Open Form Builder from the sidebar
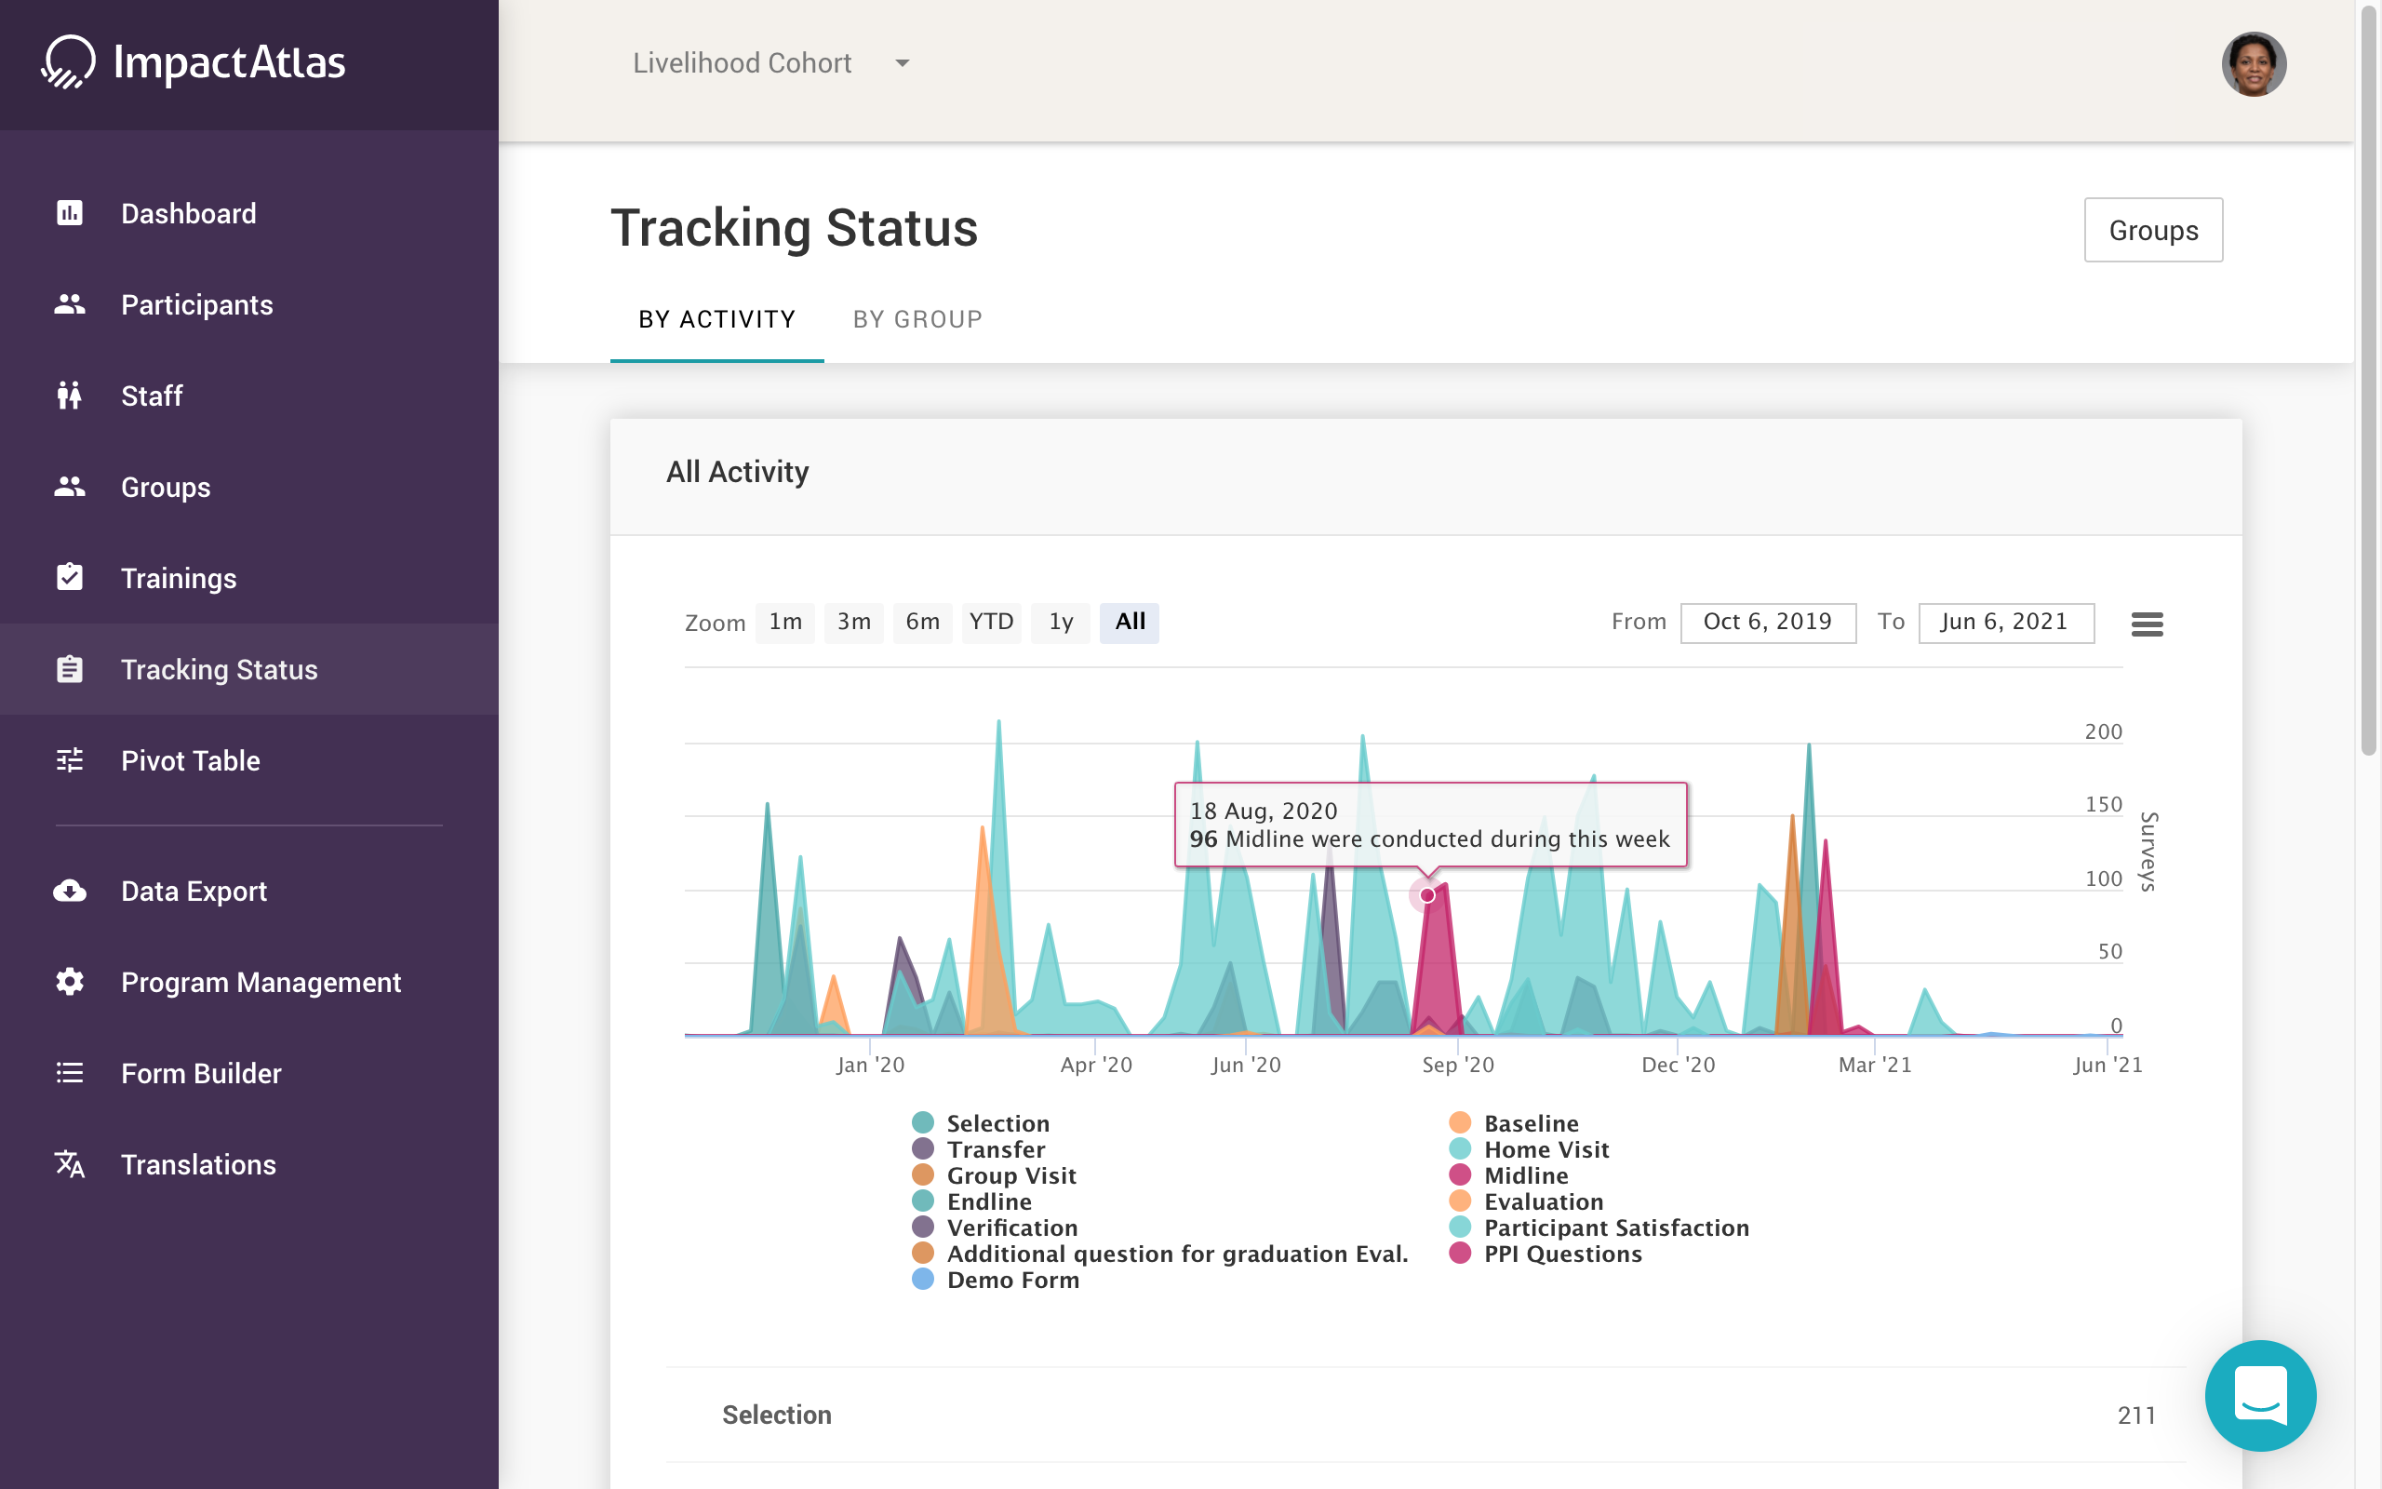2382x1489 pixels. click(201, 1073)
